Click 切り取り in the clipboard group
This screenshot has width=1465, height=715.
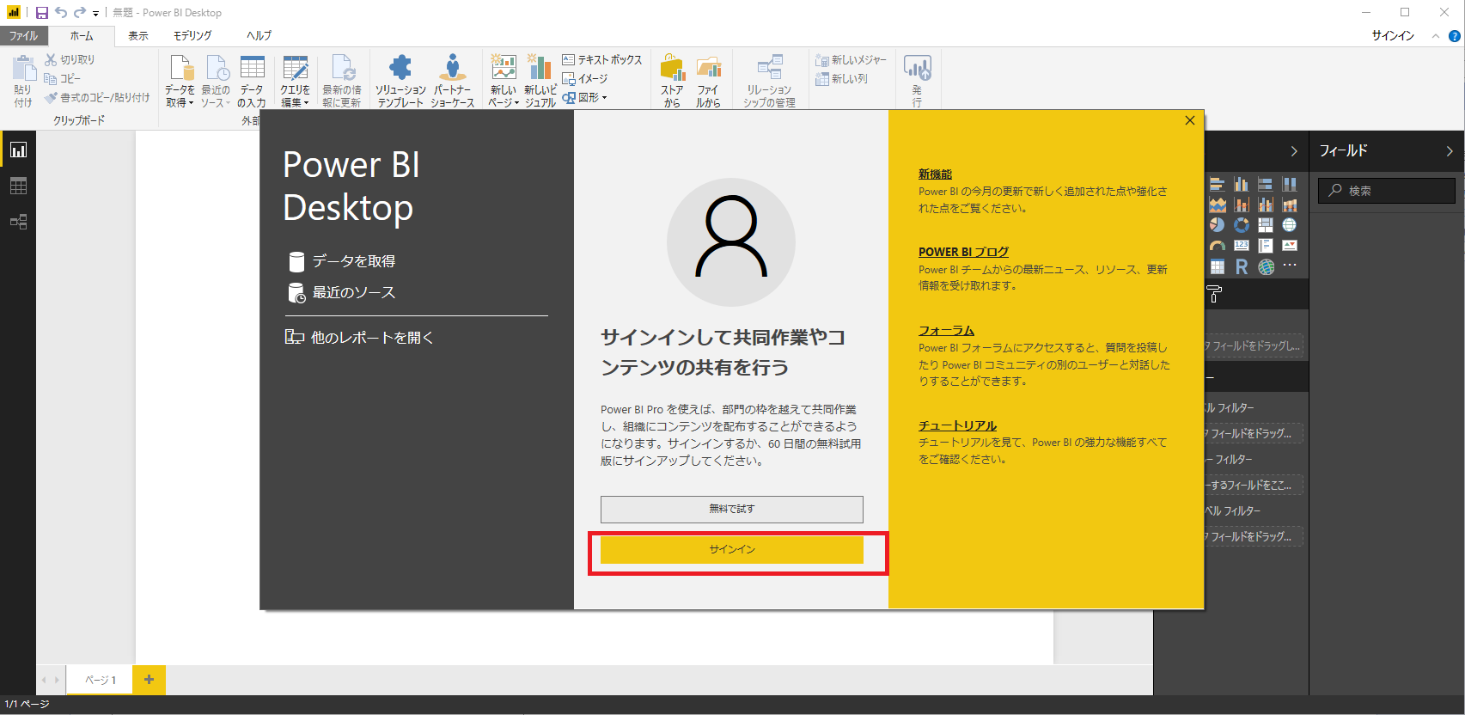pyautogui.click(x=70, y=59)
